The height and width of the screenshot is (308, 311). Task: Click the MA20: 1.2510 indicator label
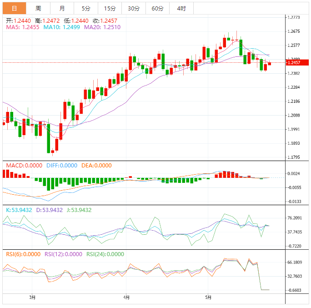pyautogui.click(x=102, y=27)
